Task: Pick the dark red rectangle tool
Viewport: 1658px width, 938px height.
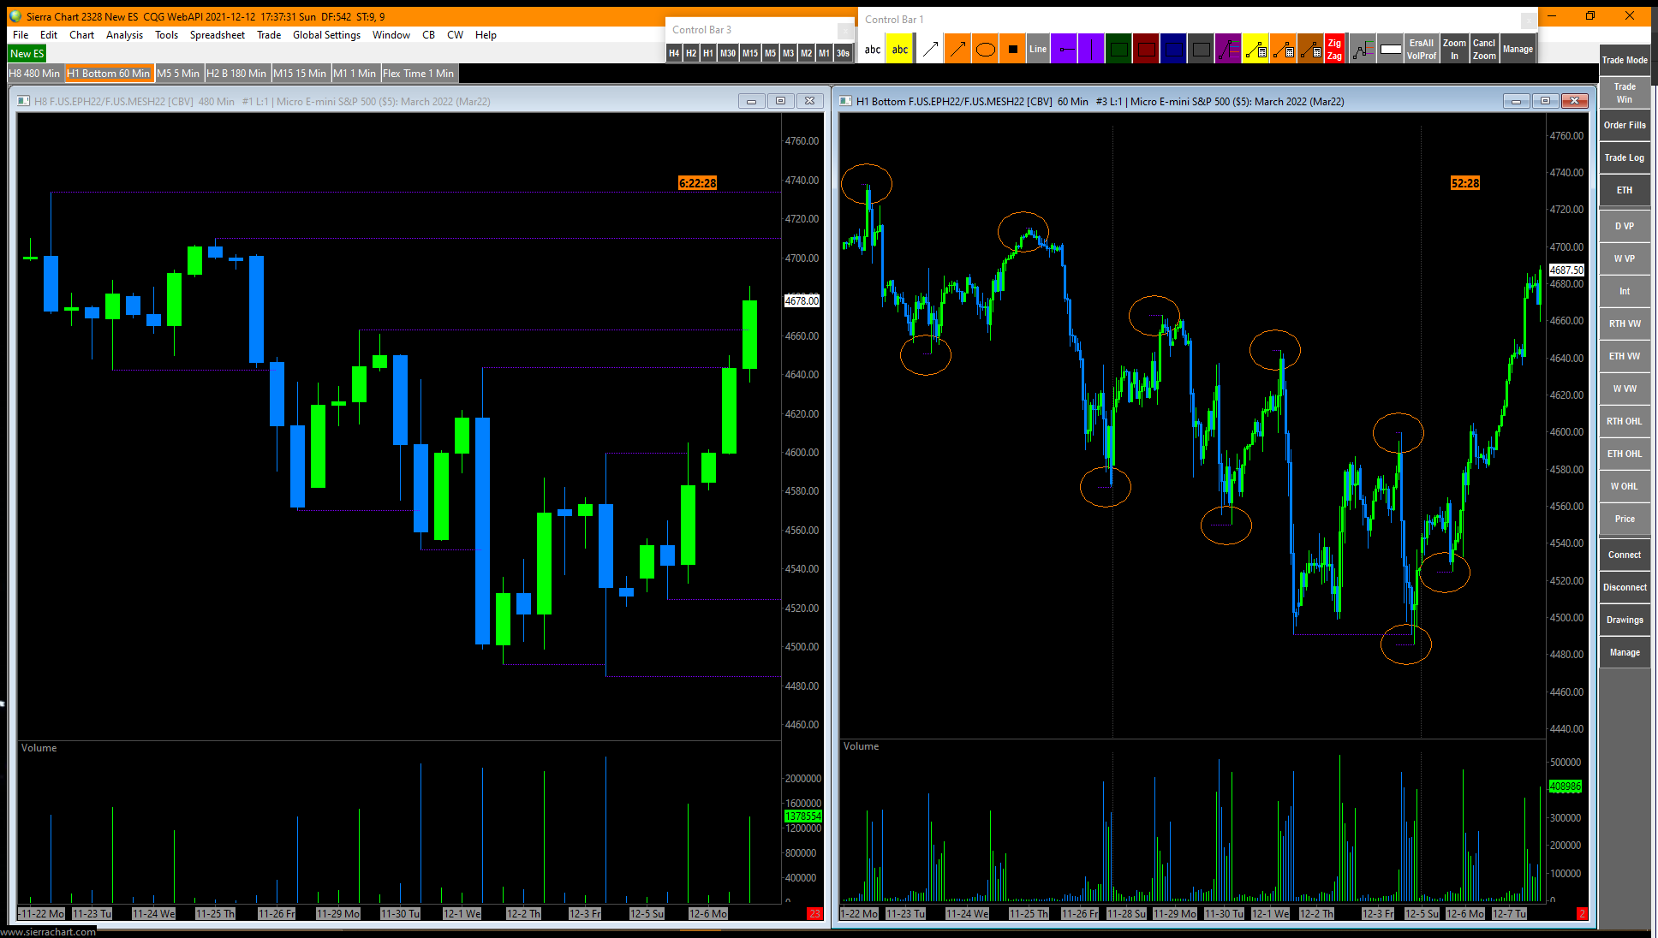Action: pyautogui.click(x=1146, y=50)
